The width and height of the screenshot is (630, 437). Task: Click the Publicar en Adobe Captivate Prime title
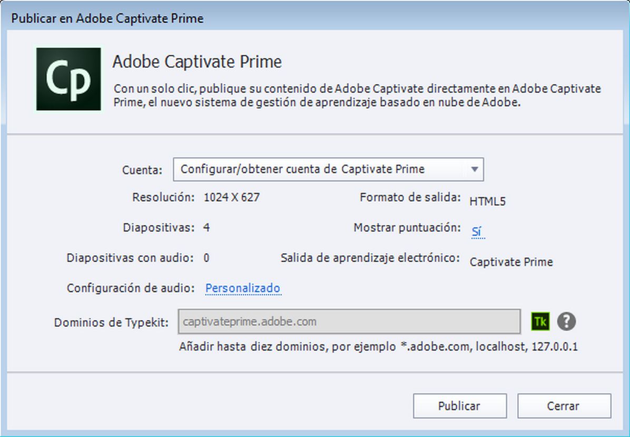point(107,18)
